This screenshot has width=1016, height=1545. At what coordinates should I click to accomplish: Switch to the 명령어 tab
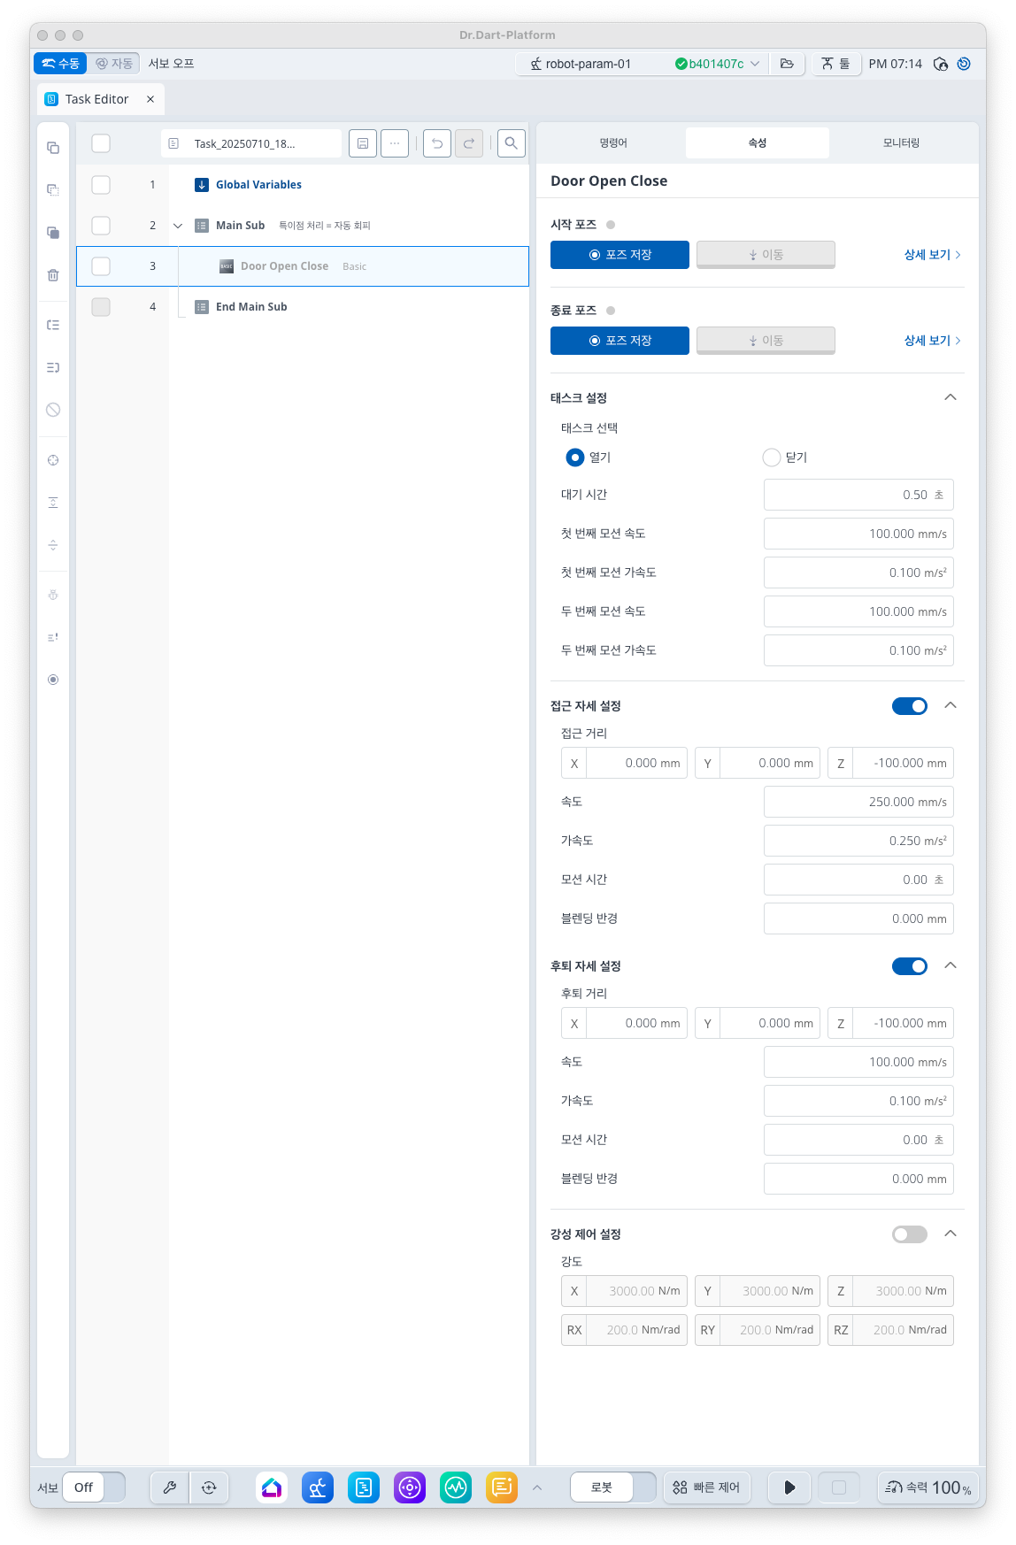pos(612,143)
